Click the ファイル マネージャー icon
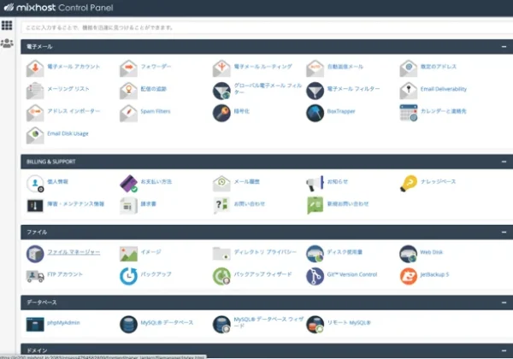Screen dimensions: 513x359 point(35,254)
